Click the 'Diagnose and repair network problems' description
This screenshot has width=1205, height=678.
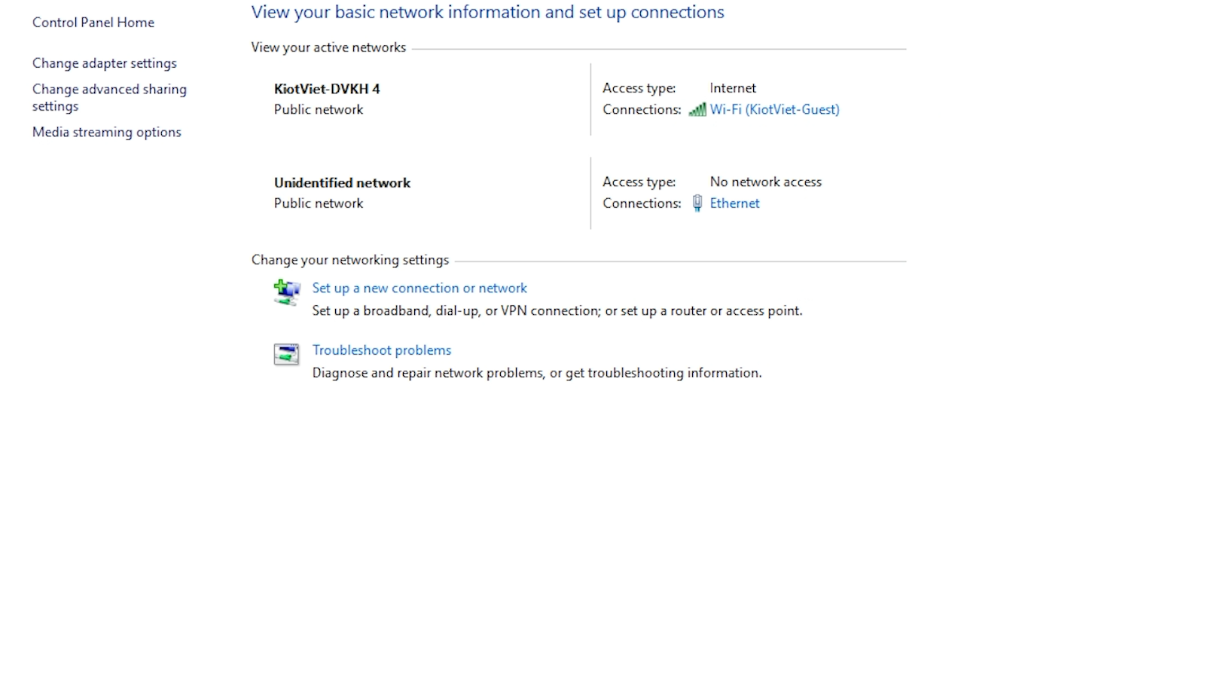[x=537, y=373]
